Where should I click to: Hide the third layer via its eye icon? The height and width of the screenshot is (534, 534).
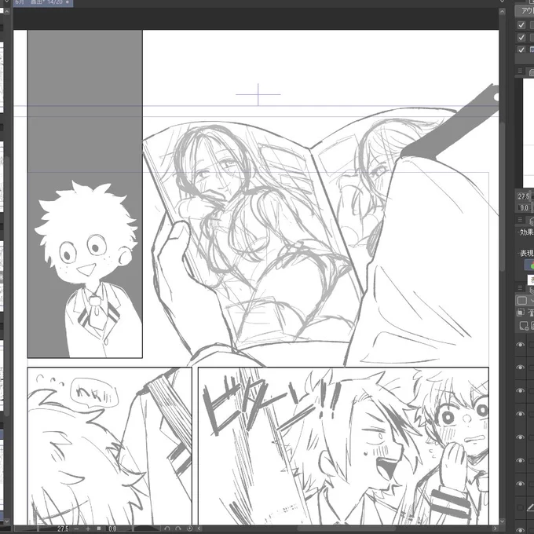click(520, 390)
